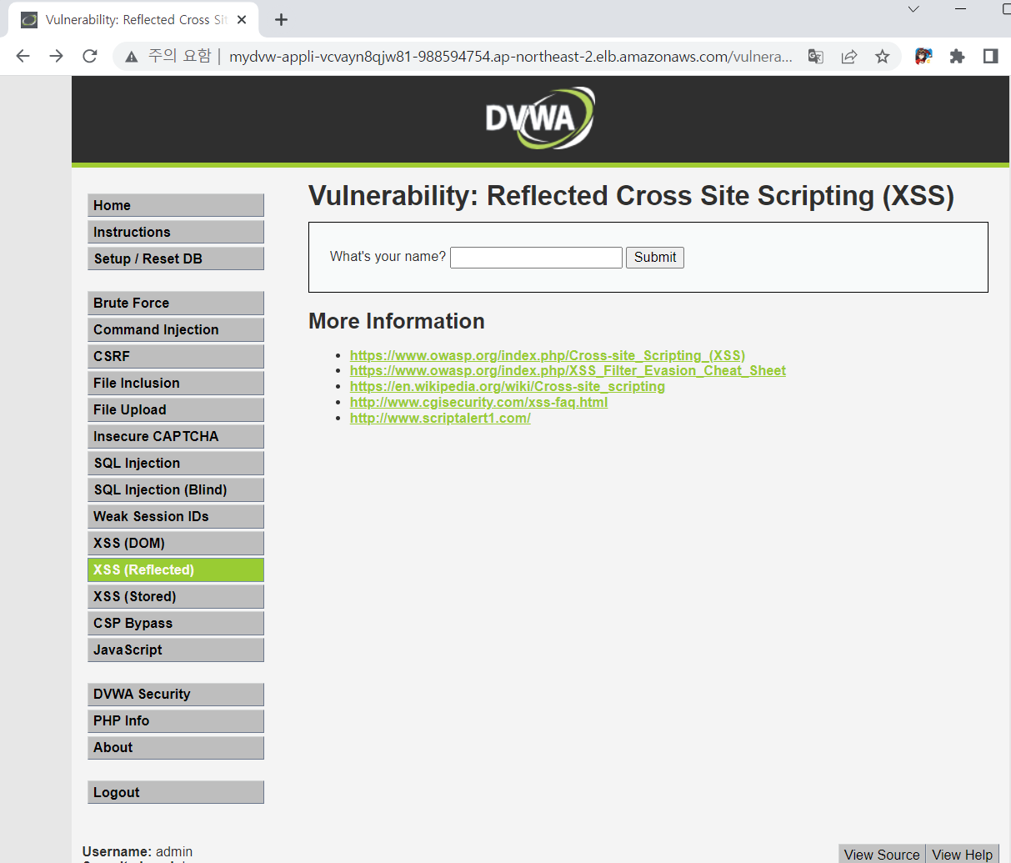Click the View Source button

(x=882, y=854)
